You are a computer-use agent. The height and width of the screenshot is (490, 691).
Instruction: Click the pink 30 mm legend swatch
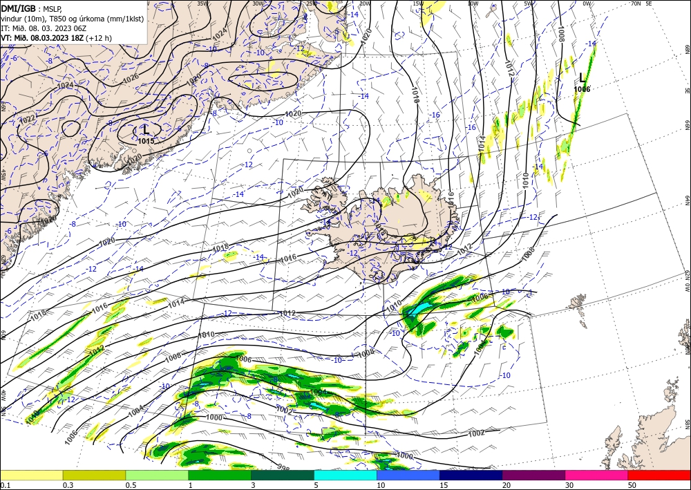[597, 475]
